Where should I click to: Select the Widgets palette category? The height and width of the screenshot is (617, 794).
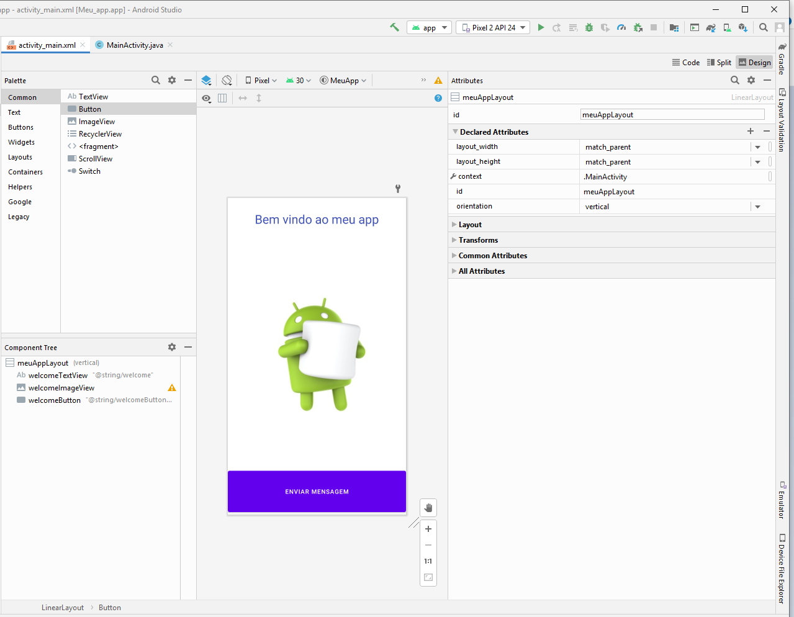click(x=22, y=142)
